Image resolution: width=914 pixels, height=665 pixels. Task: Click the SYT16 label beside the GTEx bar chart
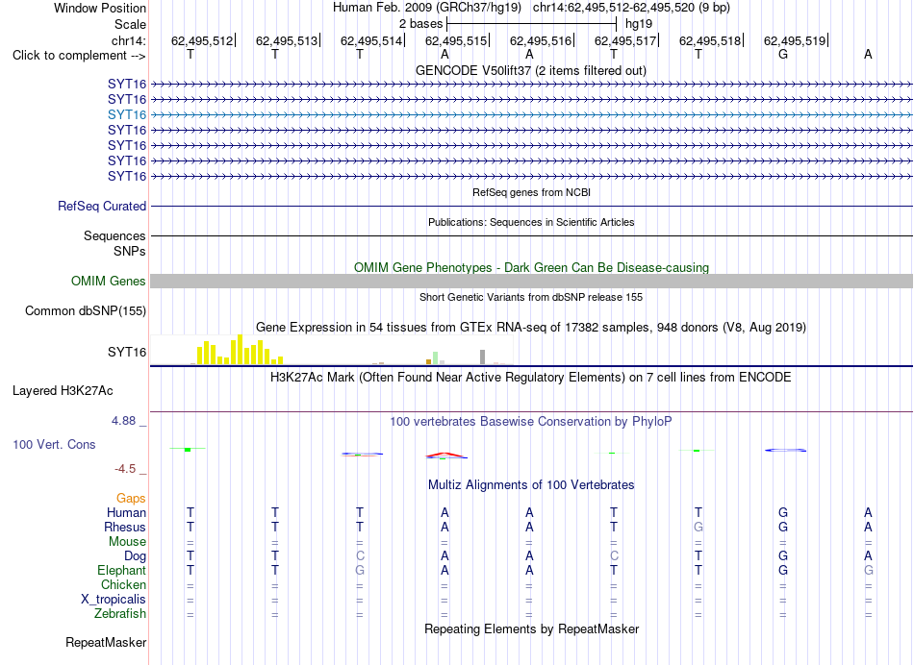(x=126, y=352)
